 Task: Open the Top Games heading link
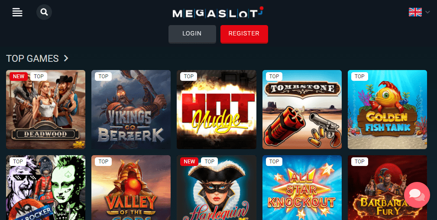(32, 58)
